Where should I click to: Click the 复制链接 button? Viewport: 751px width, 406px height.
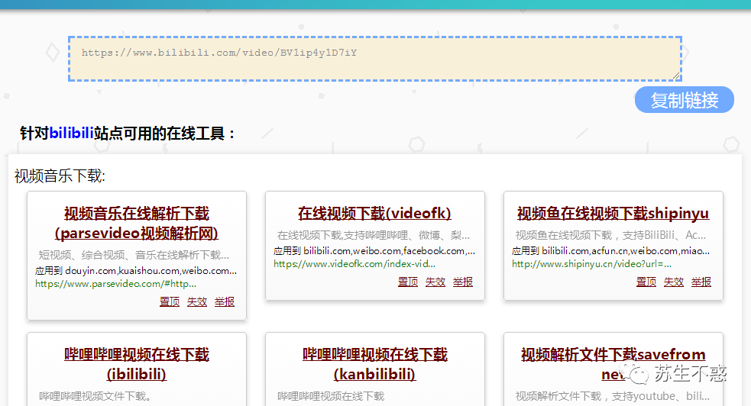coord(685,100)
